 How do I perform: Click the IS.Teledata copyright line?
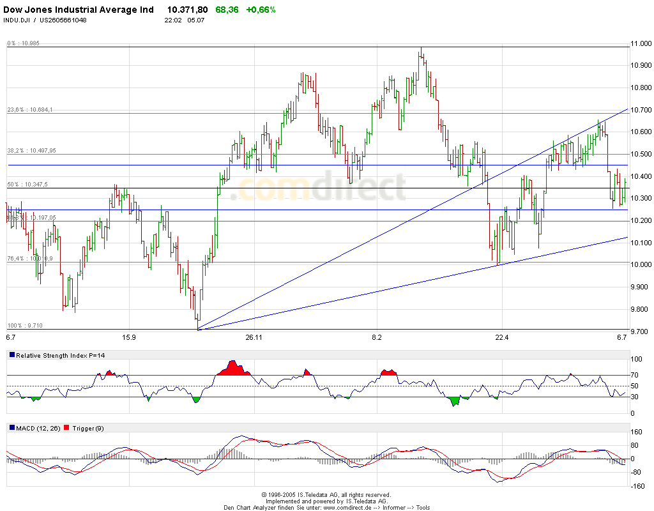click(x=326, y=495)
